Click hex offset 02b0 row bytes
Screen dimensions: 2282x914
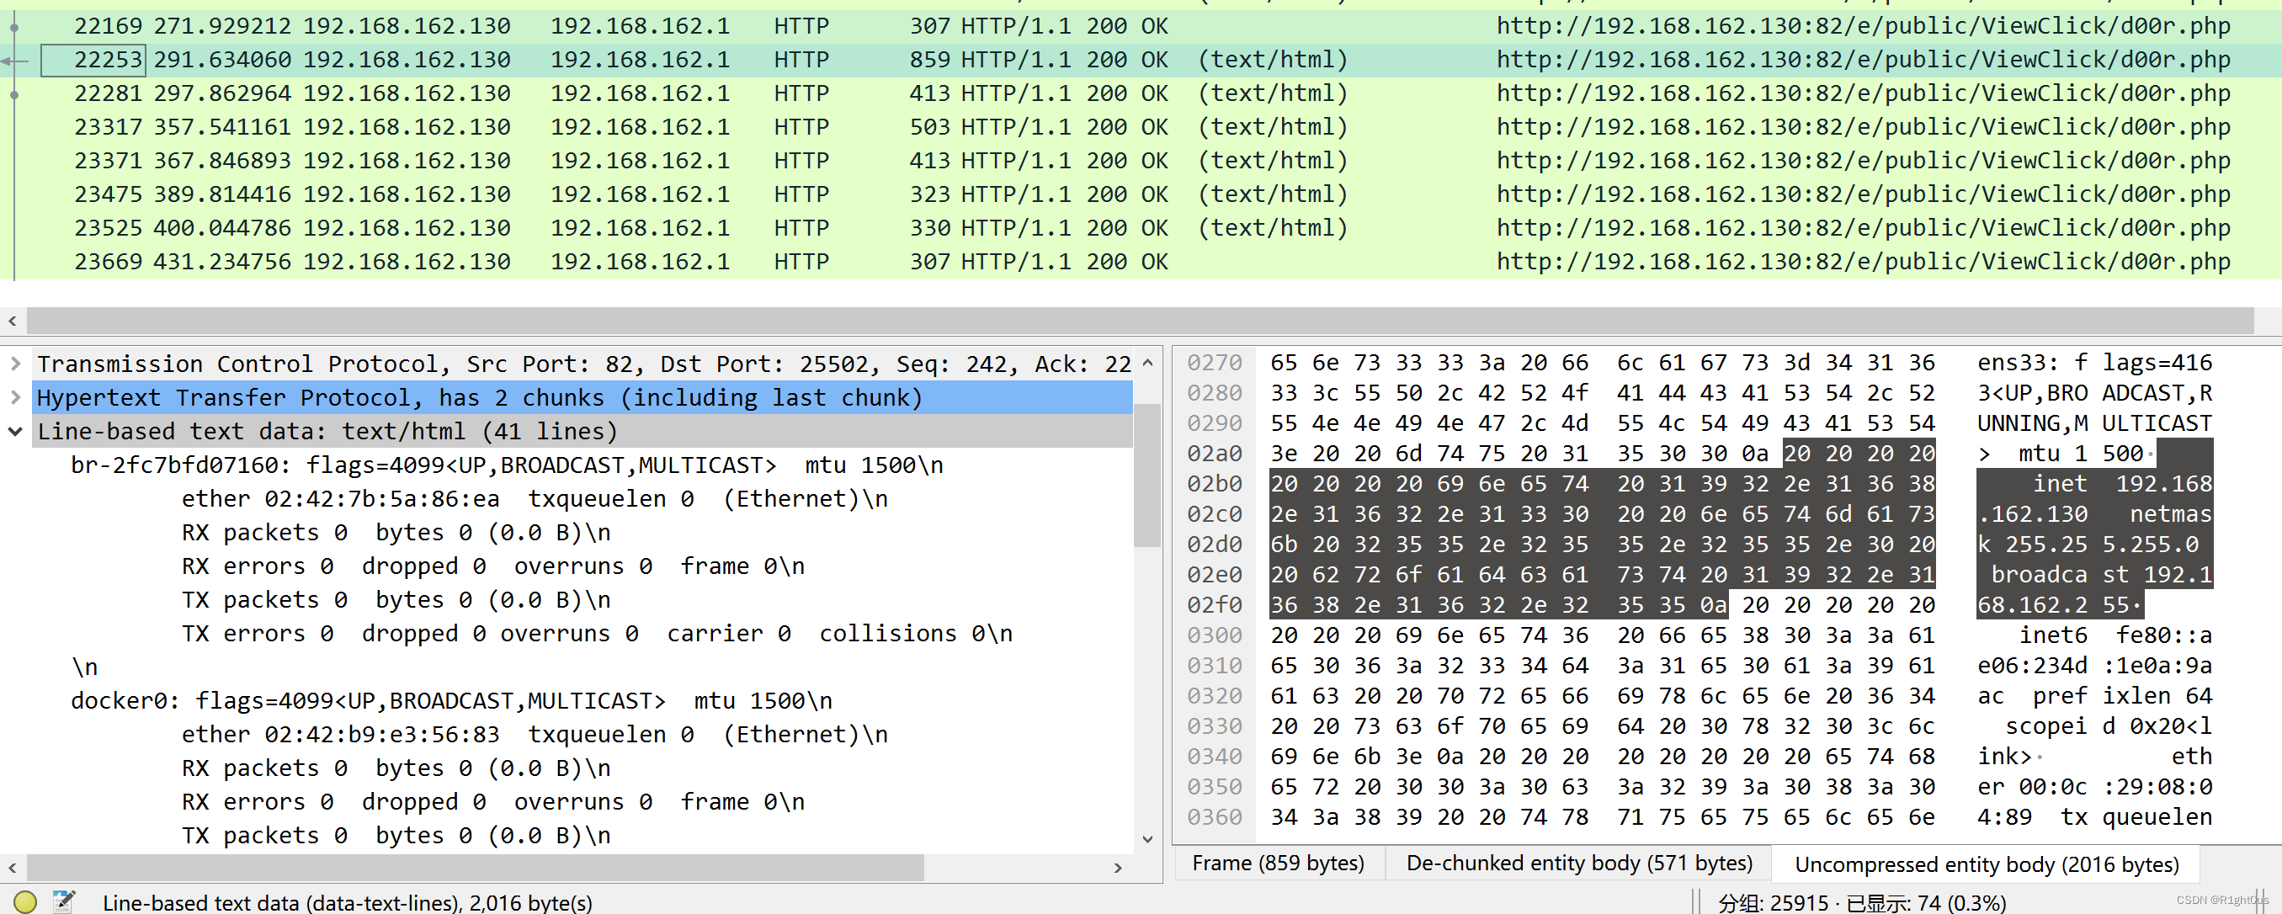point(1602,484)
